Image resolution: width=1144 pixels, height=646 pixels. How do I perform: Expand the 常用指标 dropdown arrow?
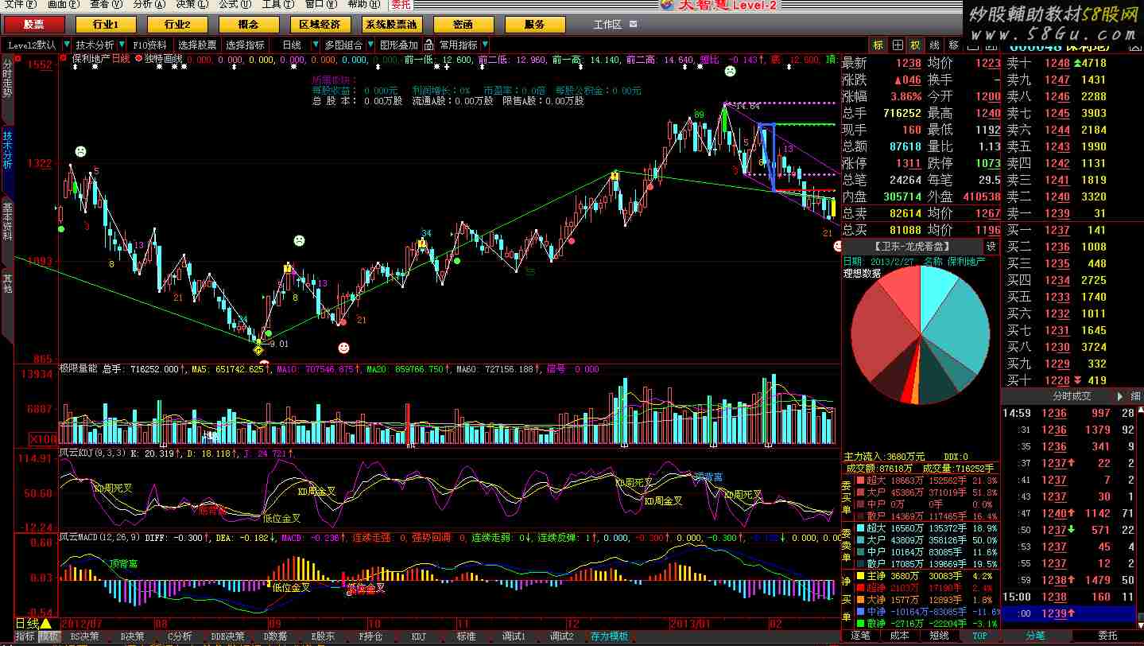click(485, 45)
